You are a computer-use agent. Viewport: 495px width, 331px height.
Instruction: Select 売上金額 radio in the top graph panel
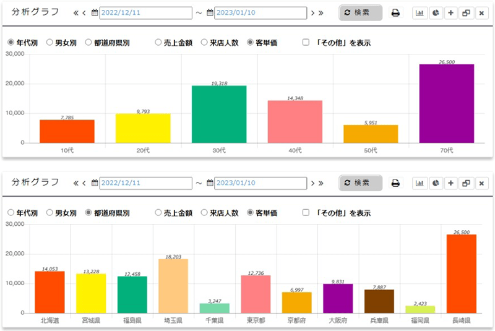click(x=159, y=43)
